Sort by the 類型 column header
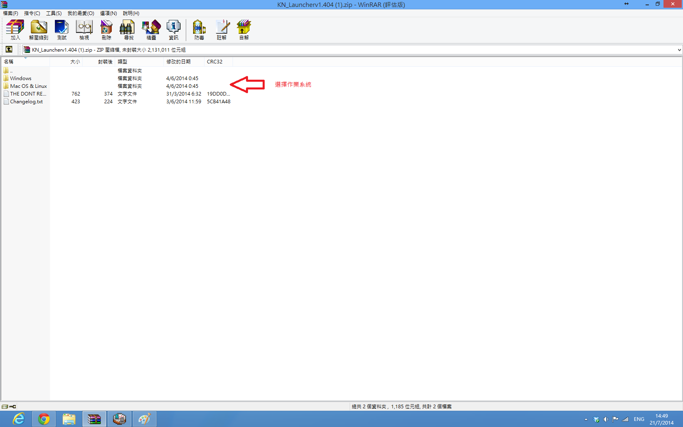683x427 pixels. 139,62
